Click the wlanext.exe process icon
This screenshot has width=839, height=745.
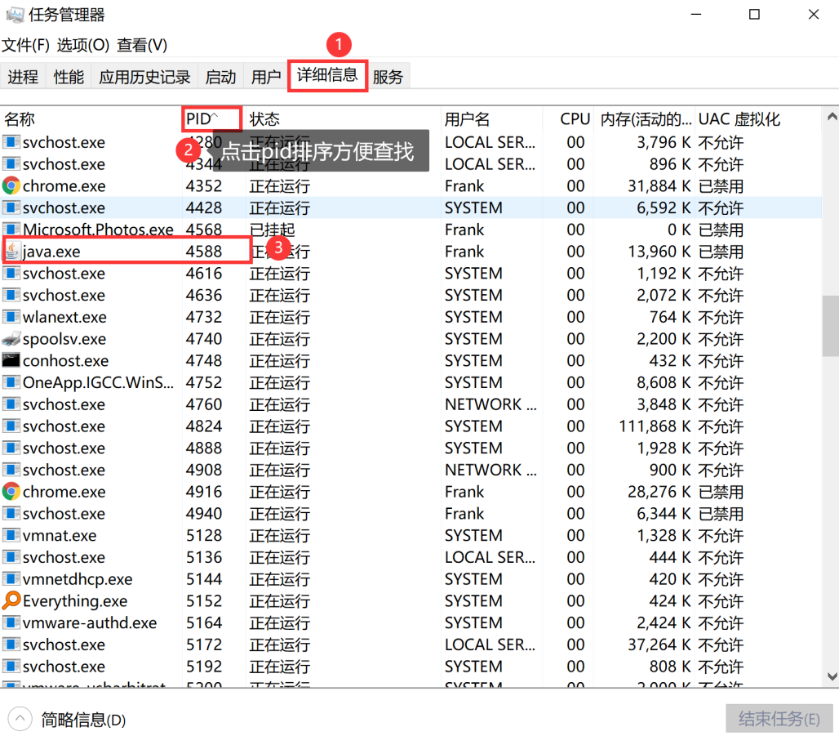(11, 317)
